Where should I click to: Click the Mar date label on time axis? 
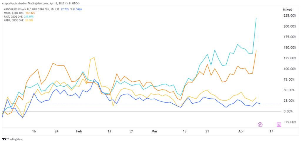pyautogui.click(x=154, y=131)
